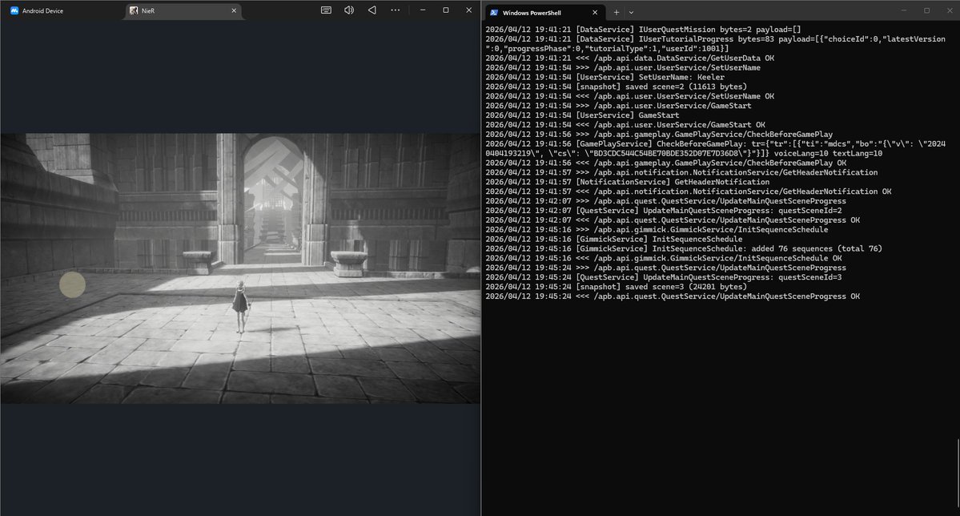Click the 'UserService/SetUserName OK' log line
The image size is (960, 516).
(630, 96)
